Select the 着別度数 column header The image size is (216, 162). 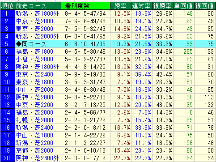(85, 6)
